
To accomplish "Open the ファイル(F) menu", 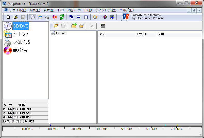I will [x=18, y=10].
